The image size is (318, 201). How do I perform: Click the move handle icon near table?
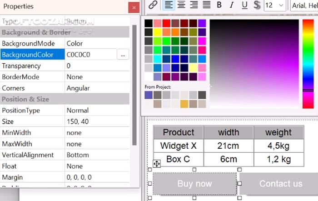point(157,164)
